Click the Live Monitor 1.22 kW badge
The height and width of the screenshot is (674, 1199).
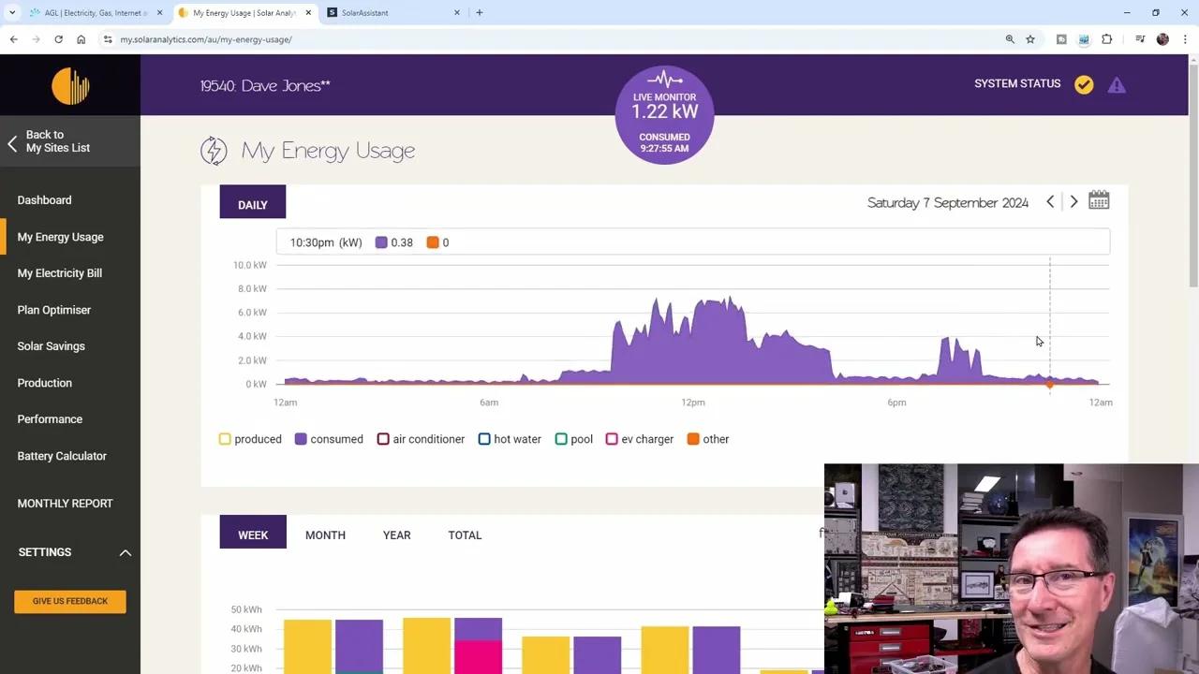tap(664, 113)
